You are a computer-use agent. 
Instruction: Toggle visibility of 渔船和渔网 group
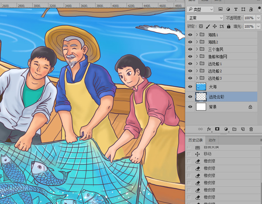pyautogui.click(x=190, y=56)
